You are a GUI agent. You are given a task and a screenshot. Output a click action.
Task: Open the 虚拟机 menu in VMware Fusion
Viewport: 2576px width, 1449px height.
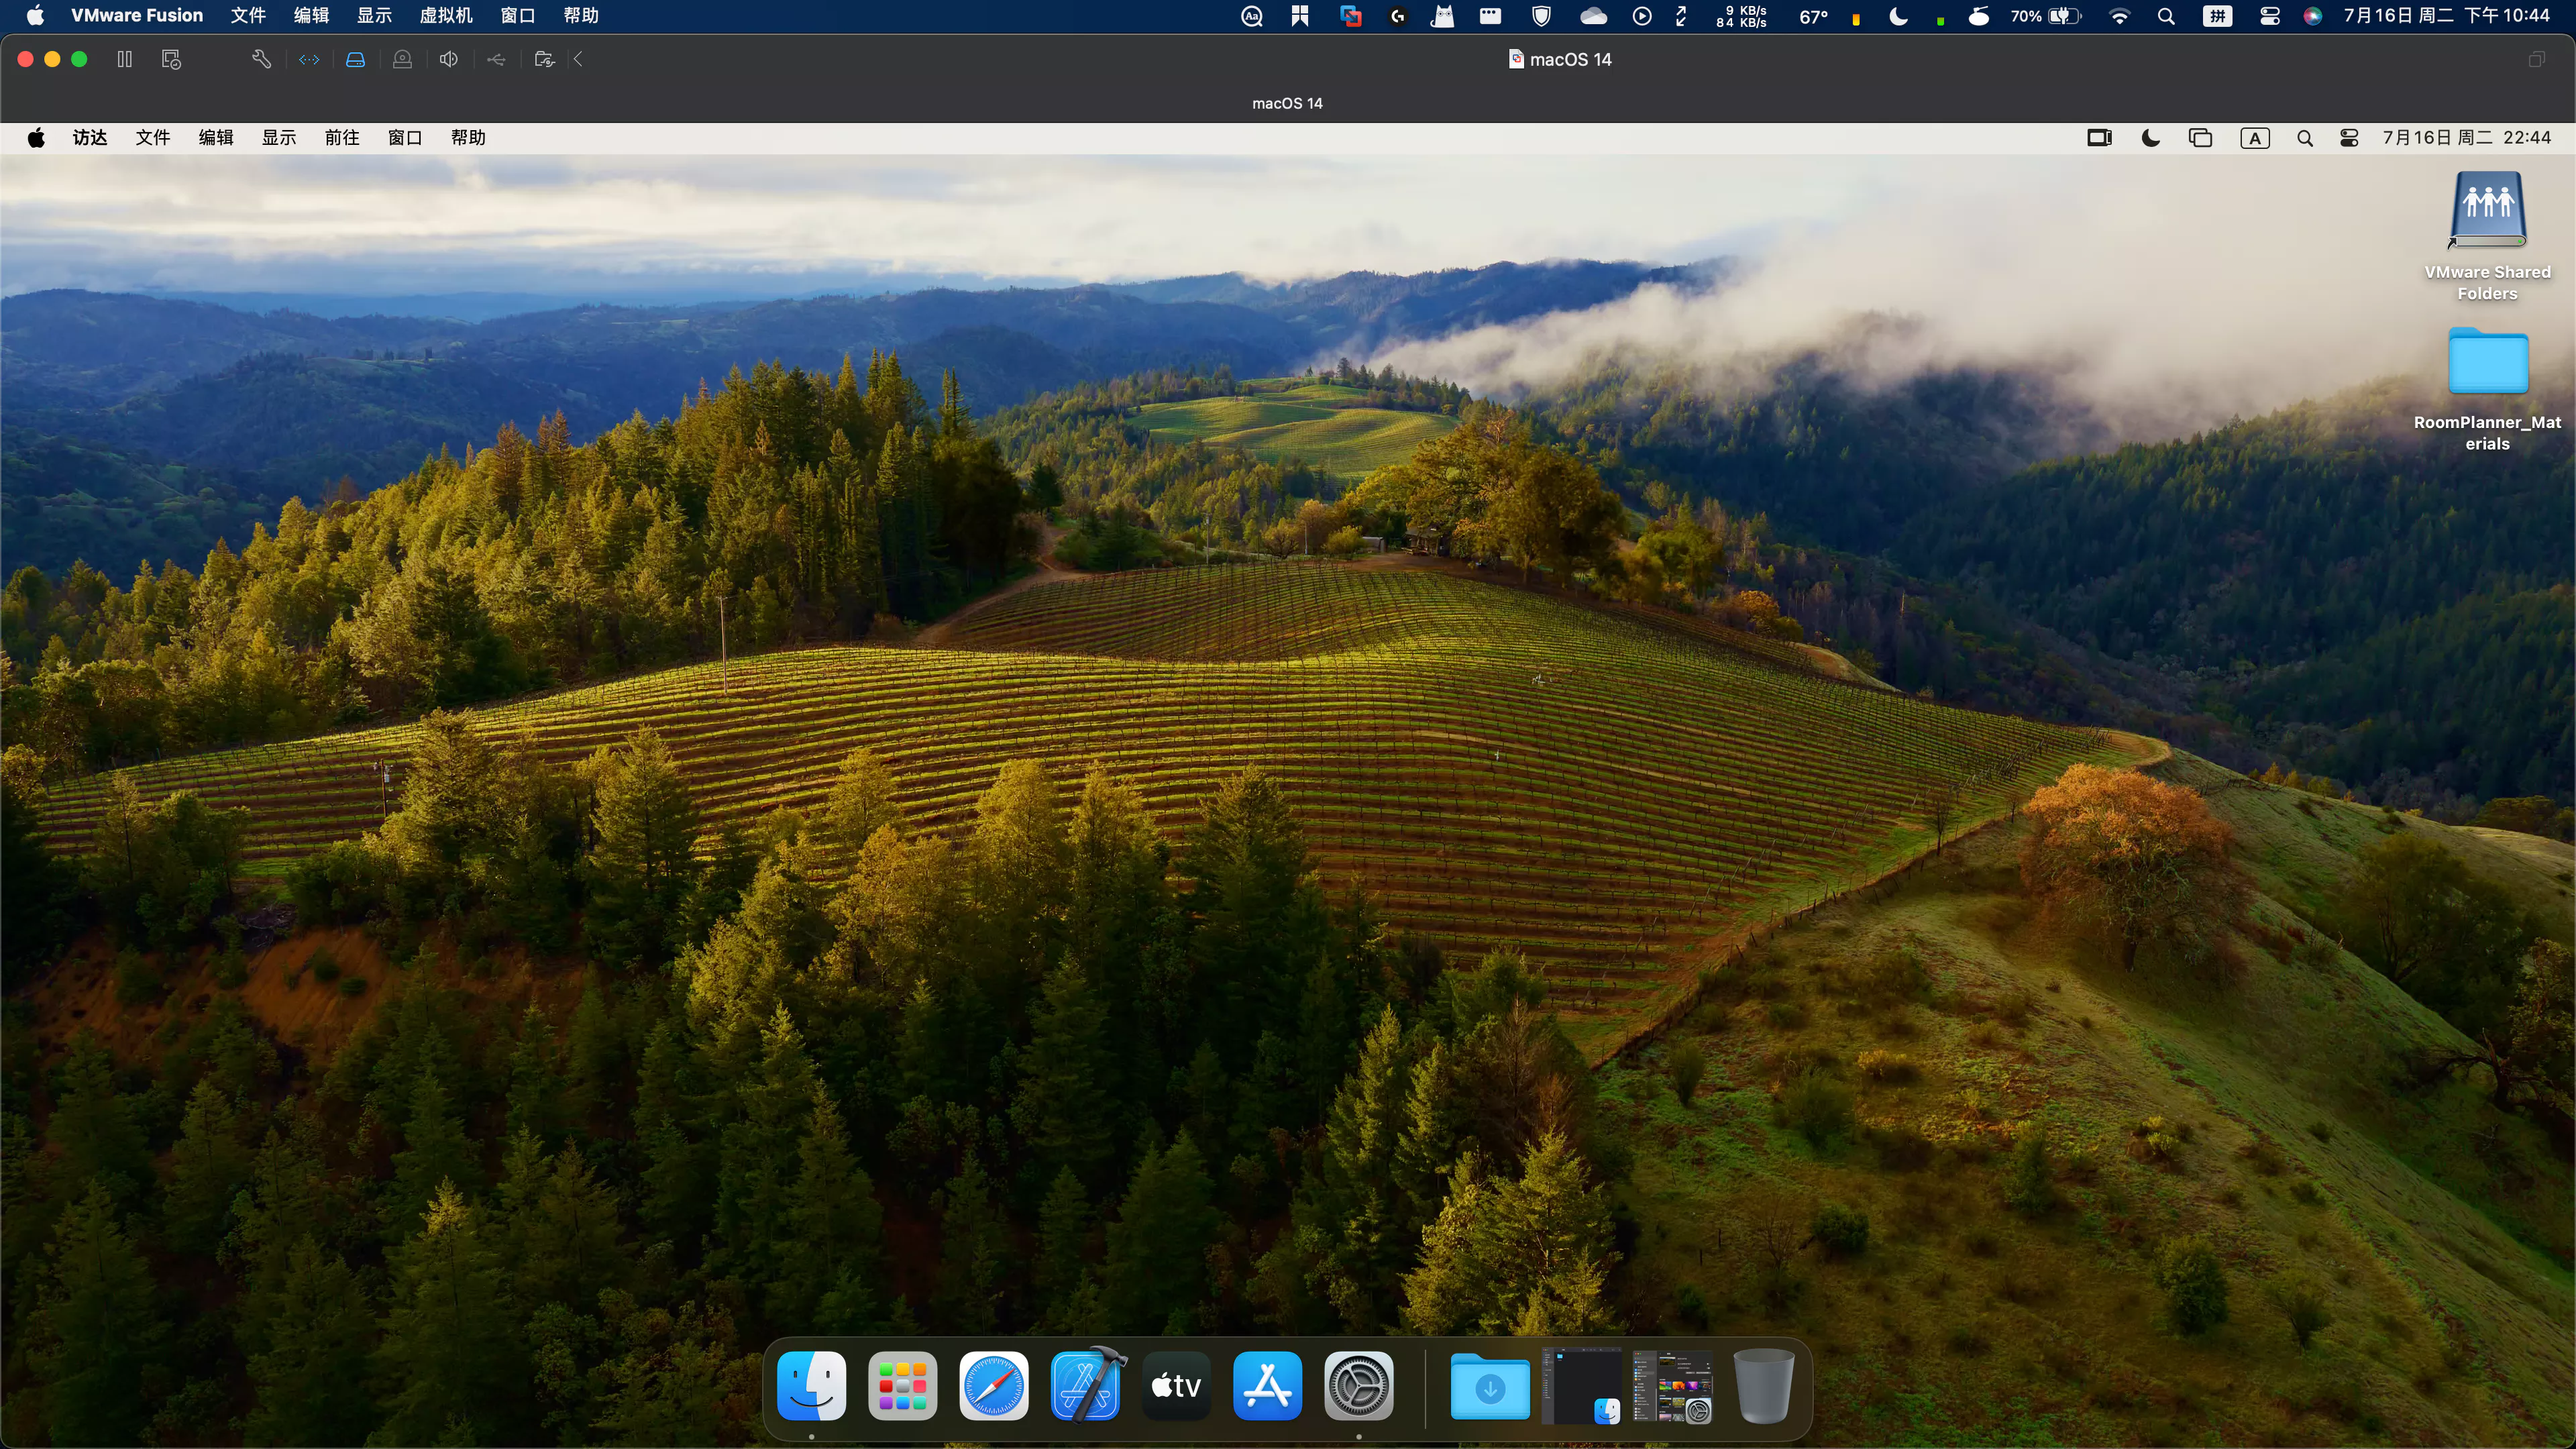click(x=446, y=16)
